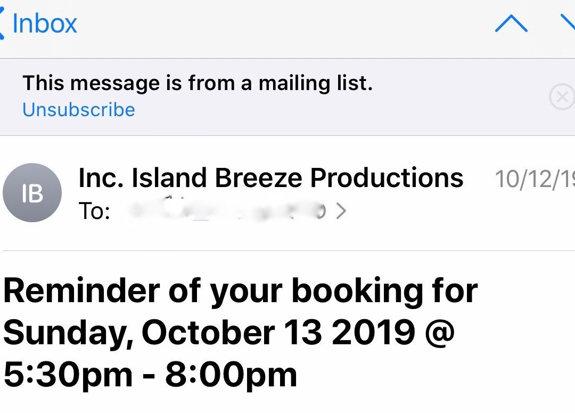Image resolution: width=575 pixels, height=413 pixels.
Task: Click the Unsubscribe link
Action: tap(79, 110)
